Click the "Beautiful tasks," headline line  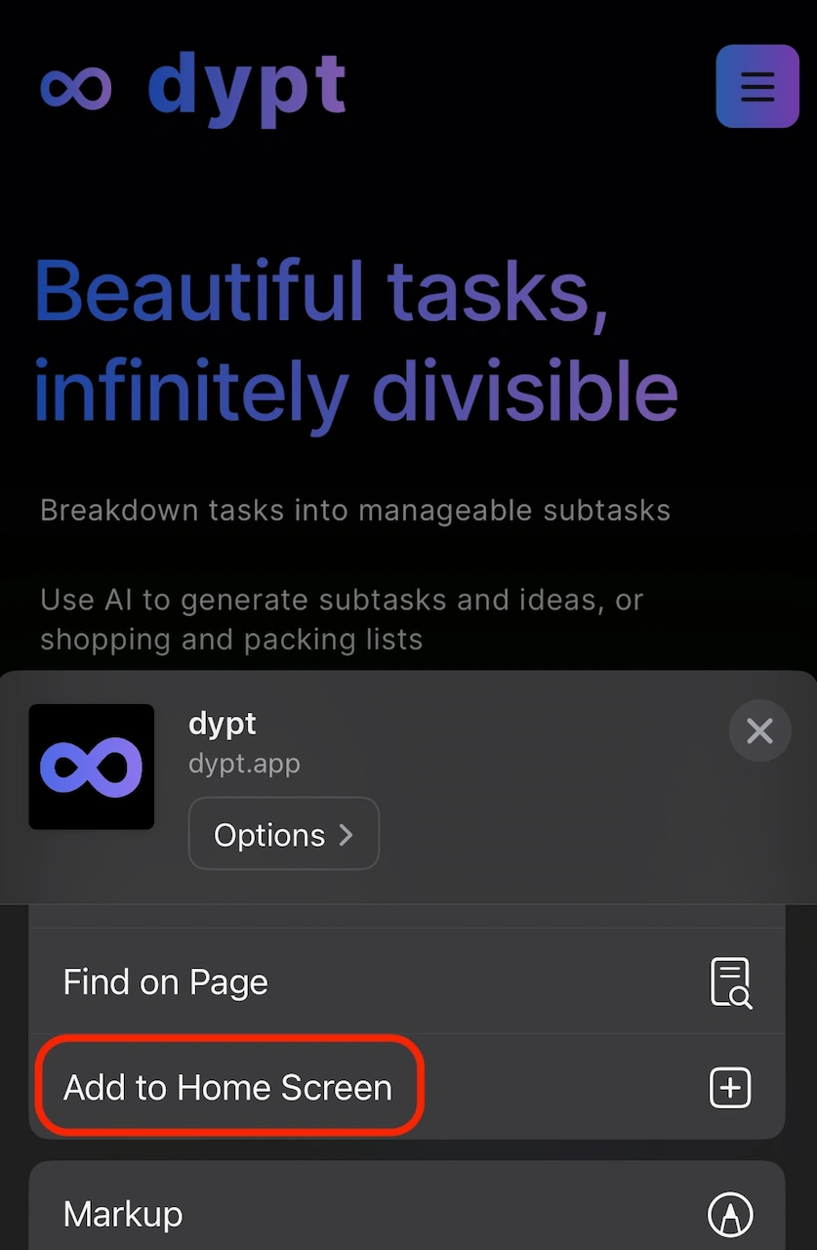coord(322,291)
